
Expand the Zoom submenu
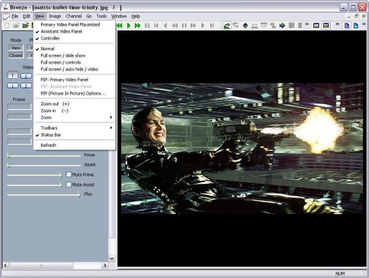(x=74, y=118)
